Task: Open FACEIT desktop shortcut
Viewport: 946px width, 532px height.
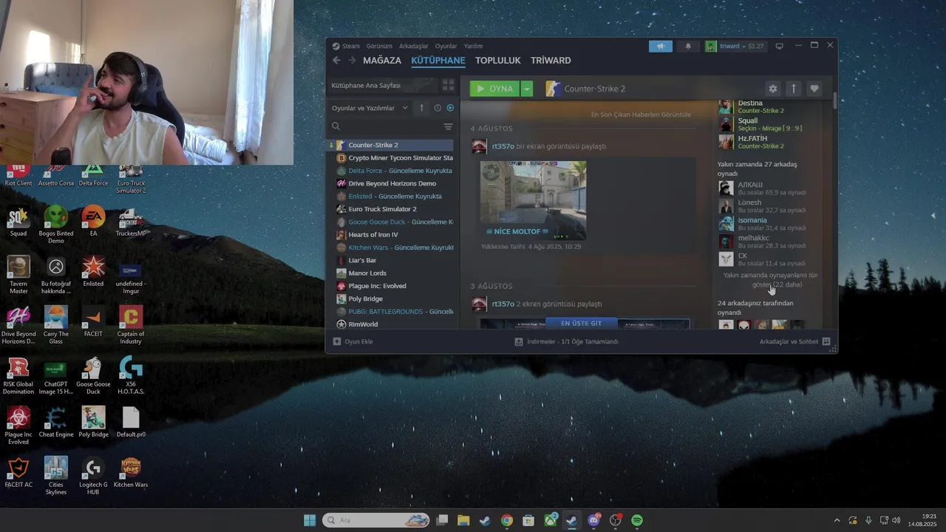Action: click(93, 321)
